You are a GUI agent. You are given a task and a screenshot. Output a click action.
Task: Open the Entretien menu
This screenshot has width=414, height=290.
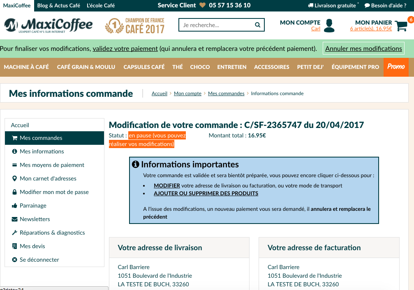[x=232, y=67]
